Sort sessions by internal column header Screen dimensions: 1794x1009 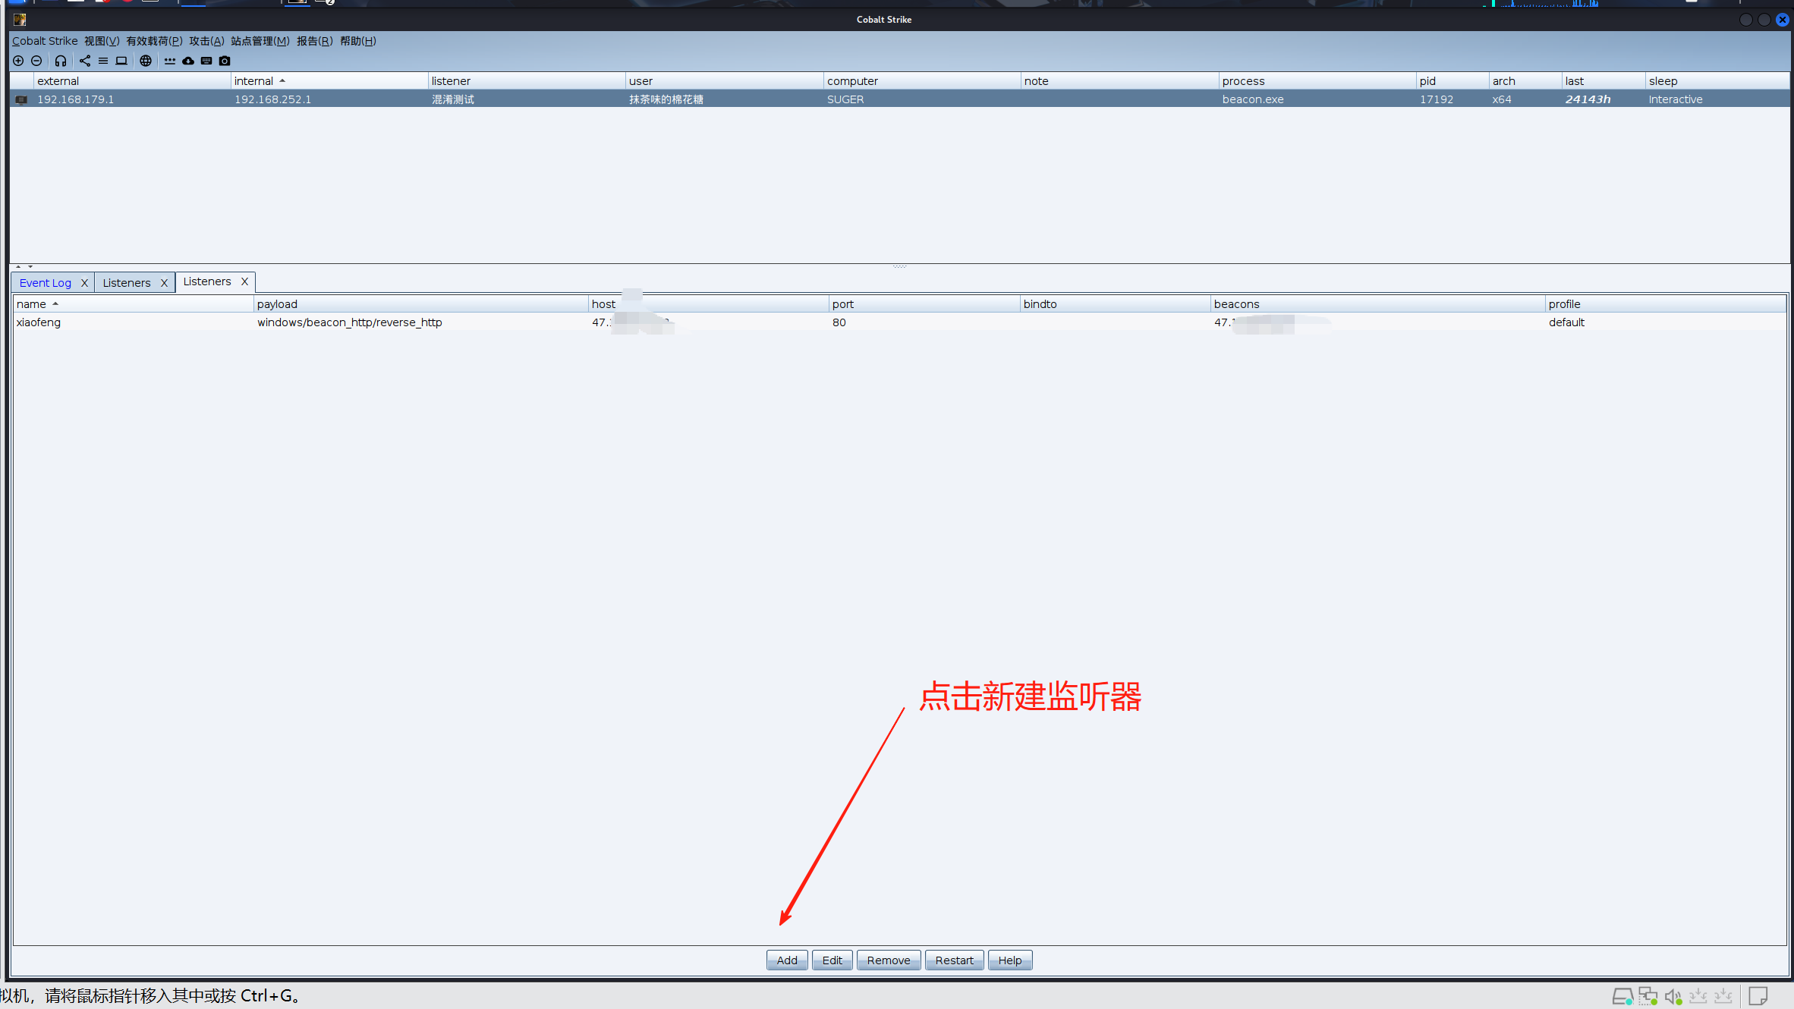[x=329, y=81]
